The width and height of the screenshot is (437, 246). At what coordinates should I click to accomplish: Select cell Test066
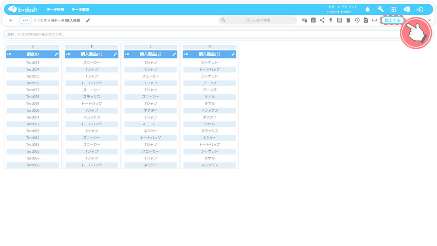tap(33, 151)
